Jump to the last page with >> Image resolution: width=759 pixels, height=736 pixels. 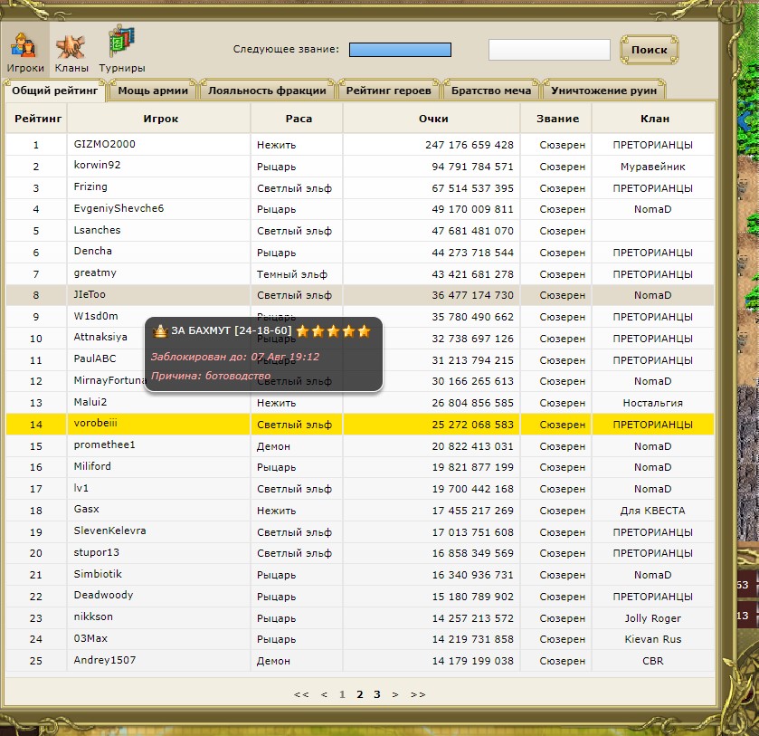coord(417,694)
